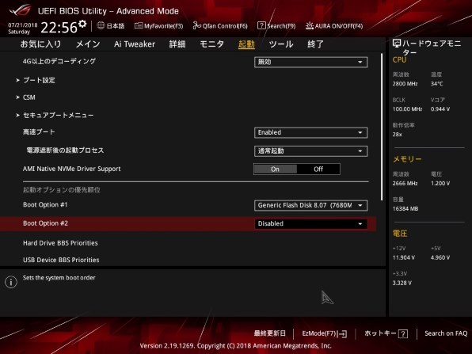Expand the ブート設定 submenu

(x=39, y=80)
